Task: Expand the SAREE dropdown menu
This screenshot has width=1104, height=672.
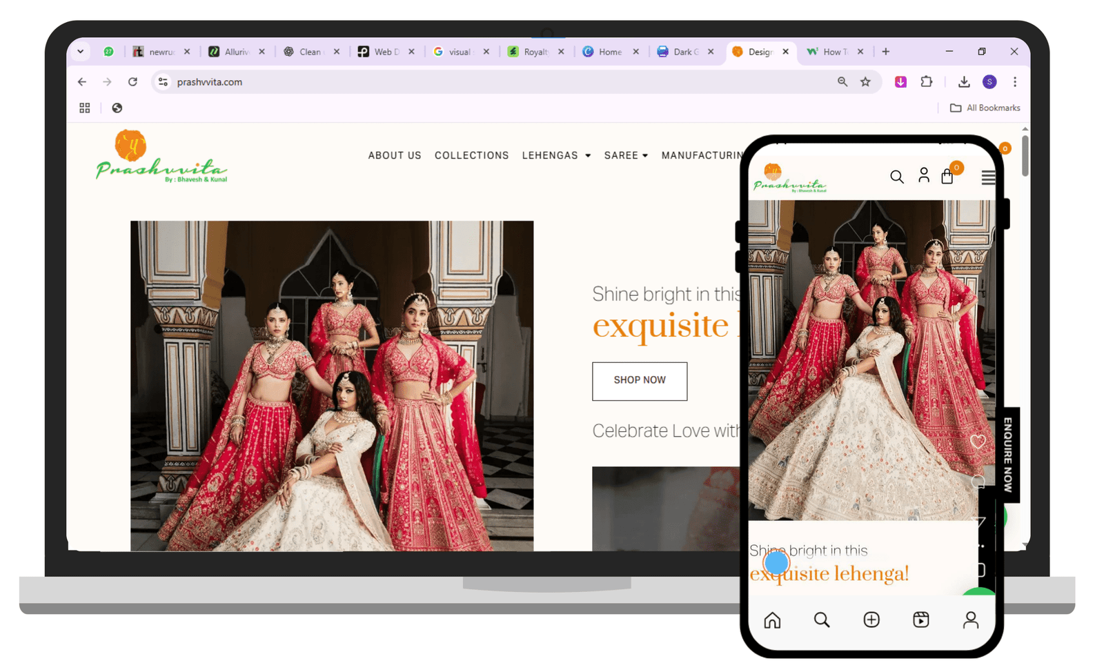Action: pos(625,155)
